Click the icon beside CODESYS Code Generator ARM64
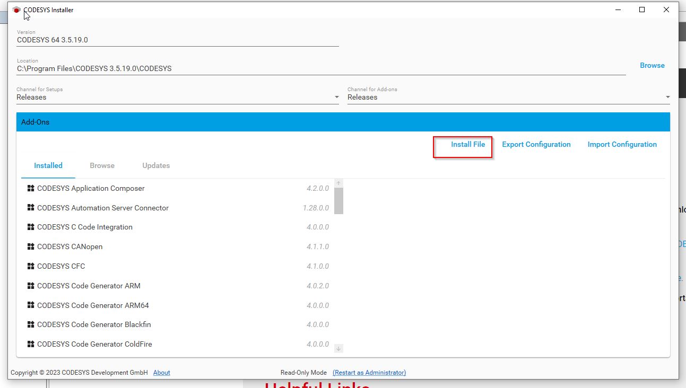686x388 pixels. click(31, 305)
